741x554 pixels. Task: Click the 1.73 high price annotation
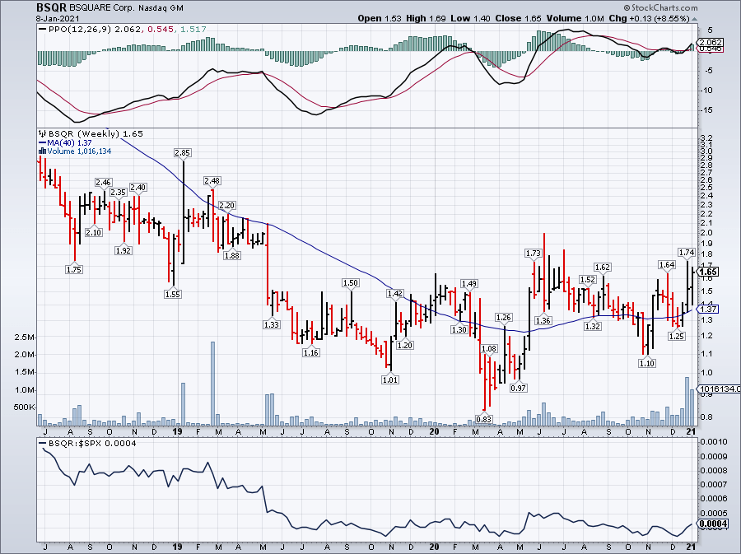click(533, 254)
